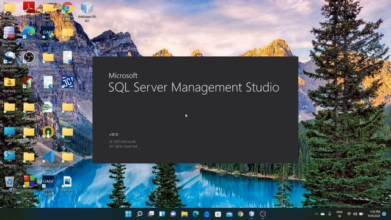The width and height of the screenshot is (391, 220).
Task: Select the GMX shortcut beside the Codeblocks icon
Action: click(x=48, y=182)
